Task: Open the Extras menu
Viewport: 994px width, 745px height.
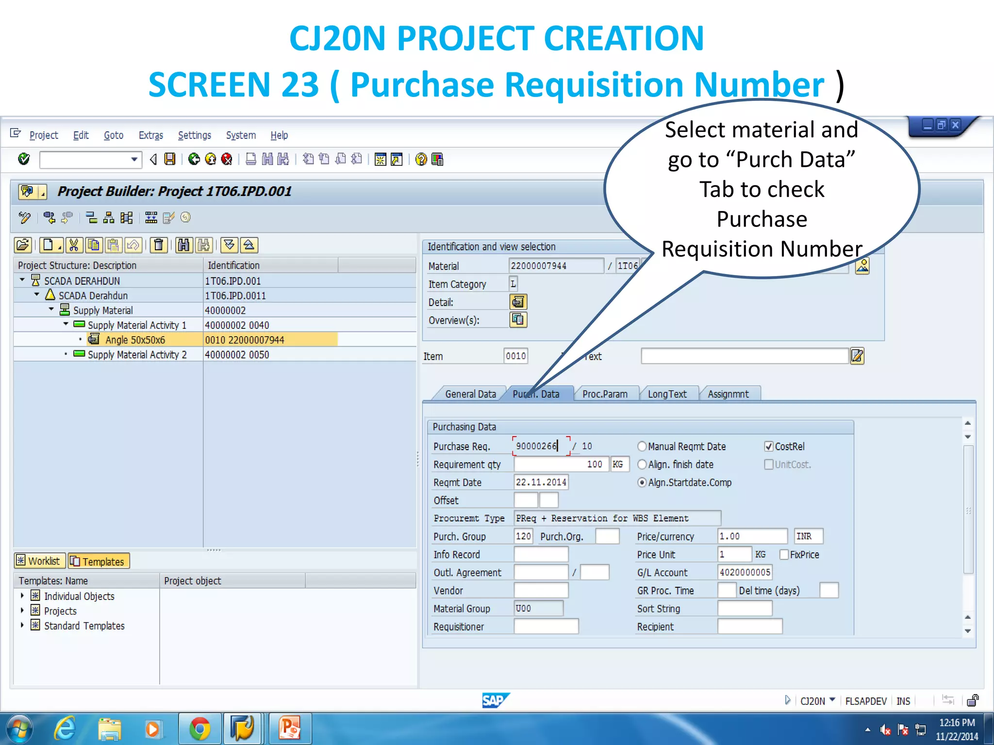Action: (150, 135)
